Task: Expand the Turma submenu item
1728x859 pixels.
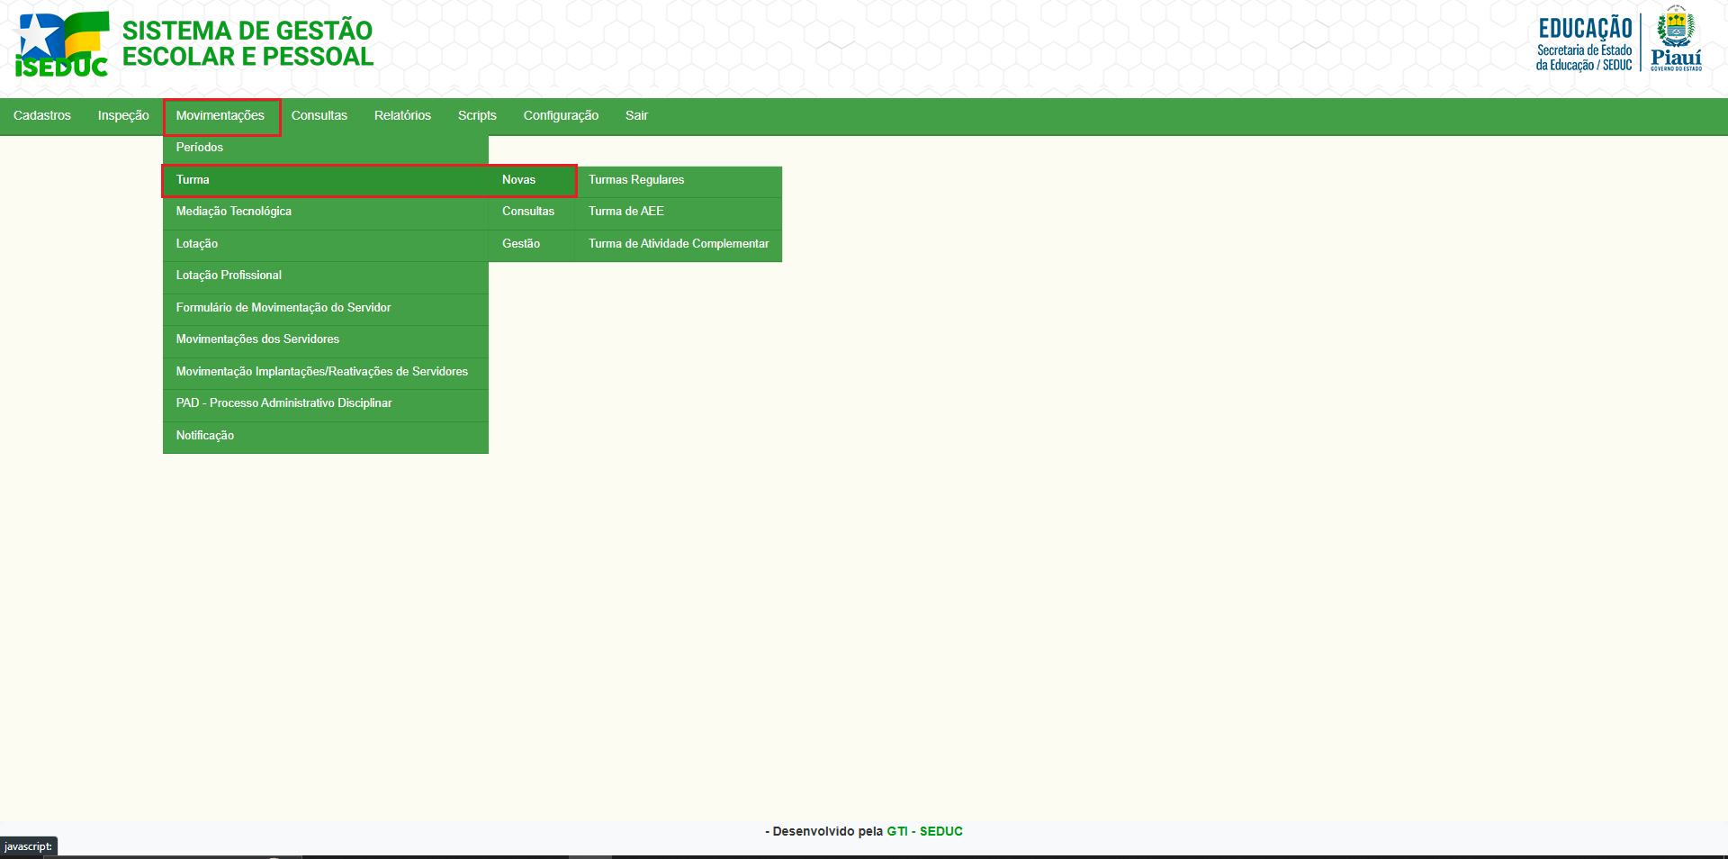Action: pyautogui.click(x=193, y=180)
